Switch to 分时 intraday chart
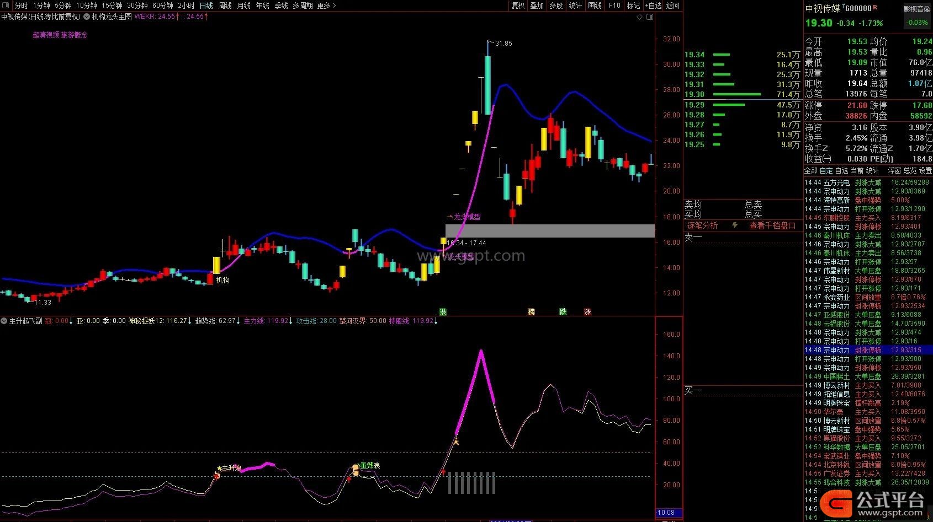Viewport: 933px width, 522px height. [21, 6]
